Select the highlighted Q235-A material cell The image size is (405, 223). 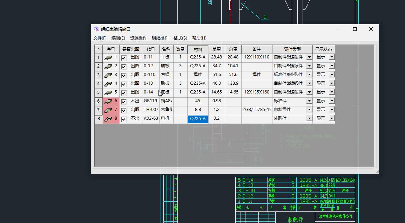(x=198, y=119)
